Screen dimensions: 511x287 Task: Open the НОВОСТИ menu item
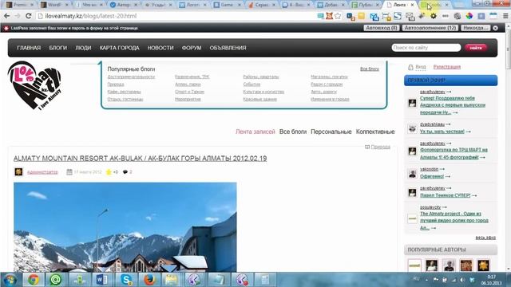tap(160, 48)
